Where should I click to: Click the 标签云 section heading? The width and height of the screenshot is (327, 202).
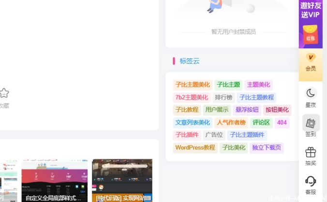point(190,61)
